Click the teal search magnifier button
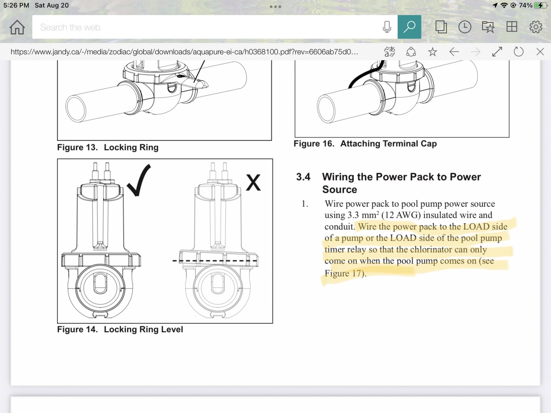Screen dimensions: 551x413 click(x=409, y=27)
